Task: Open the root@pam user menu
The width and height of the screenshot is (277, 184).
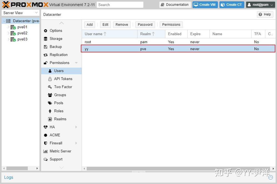Action: click(260, 4)
